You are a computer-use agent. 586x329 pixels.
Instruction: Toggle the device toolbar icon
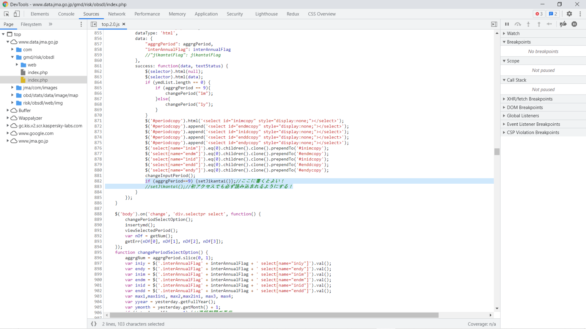(x=16, y=14)
